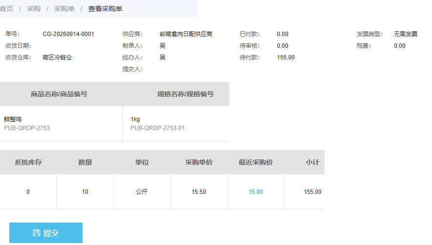432x245 pixels.
Task: Open the 采购单 breadcrumb link
Action: coord(64,9)
